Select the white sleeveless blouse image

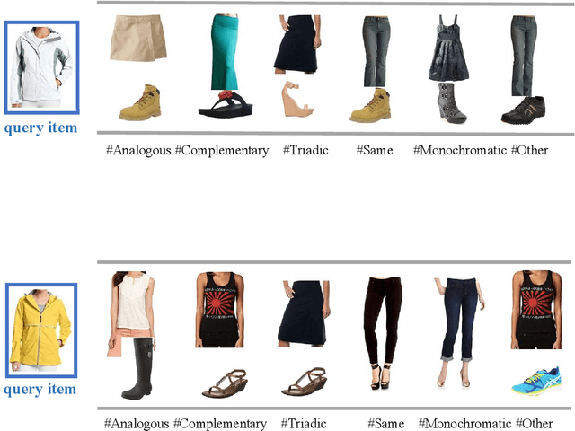click(x=132, y=304)
